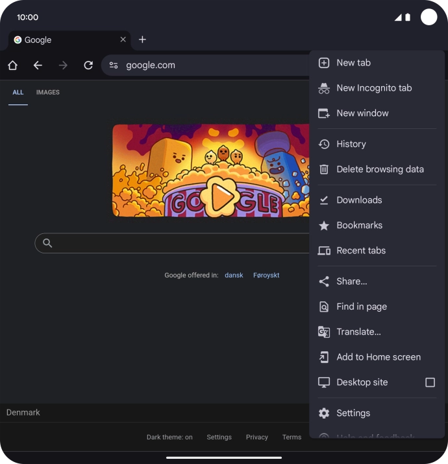
Task: Click the Denmark location text
Action: tap(23, 413)
